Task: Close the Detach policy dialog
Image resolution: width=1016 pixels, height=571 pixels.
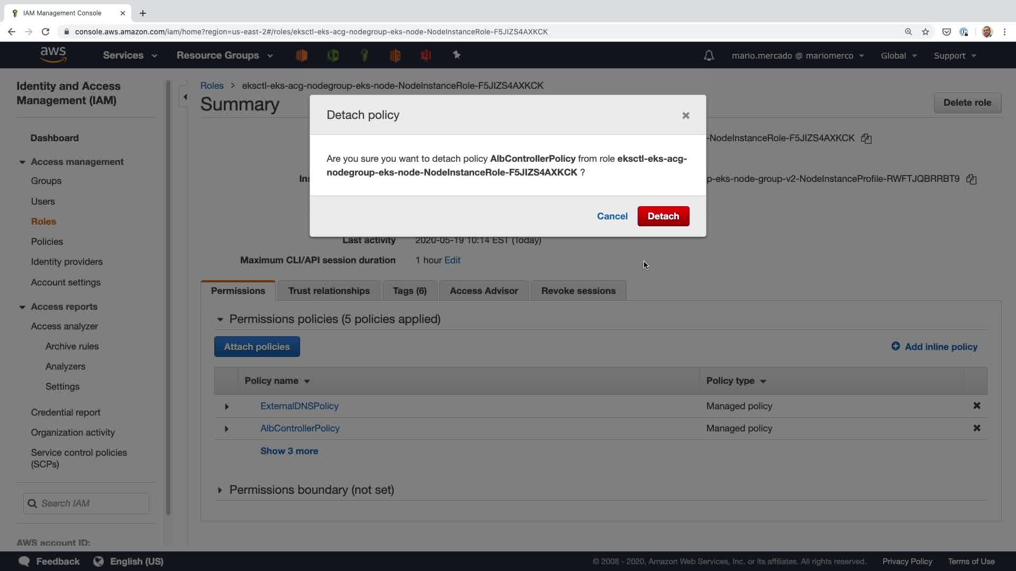Action: tap(685, 115)
